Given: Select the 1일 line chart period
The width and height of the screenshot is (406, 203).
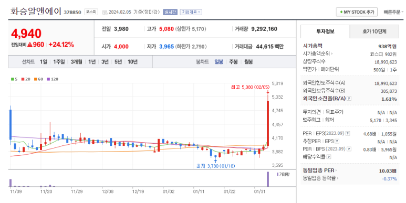Looking at the screenshot, I should coord(44,62).
